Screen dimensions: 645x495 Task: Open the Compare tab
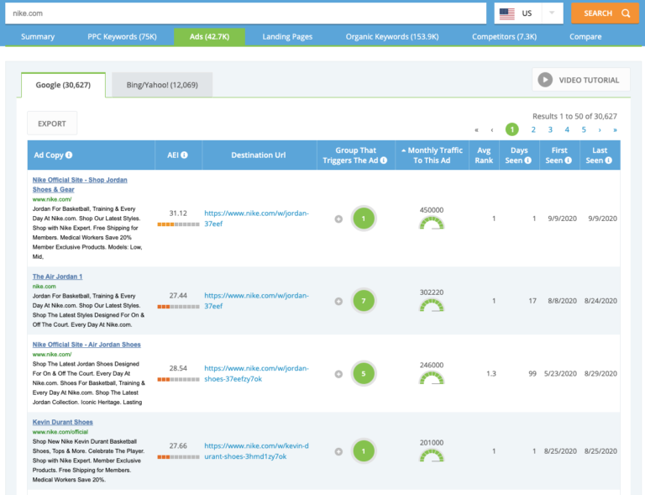point(585,37)
